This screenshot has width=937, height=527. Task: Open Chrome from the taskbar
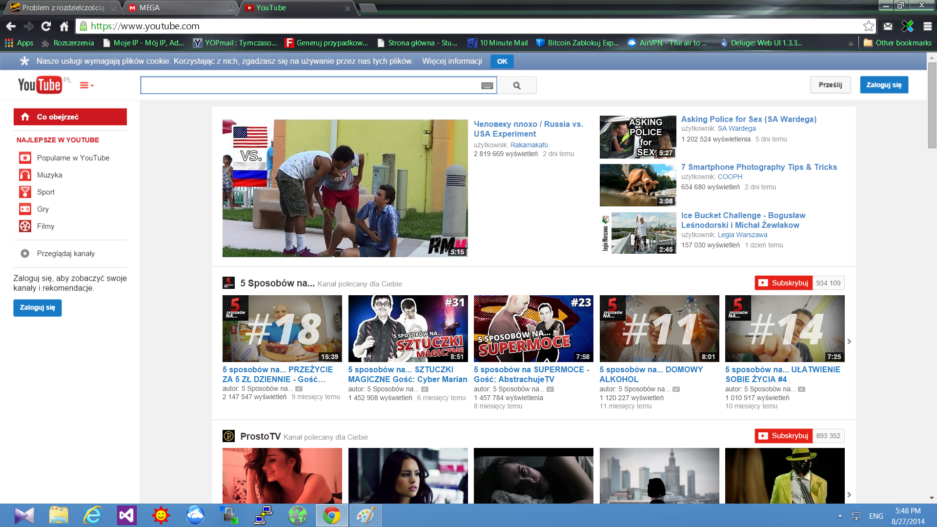tap(332, 515)
